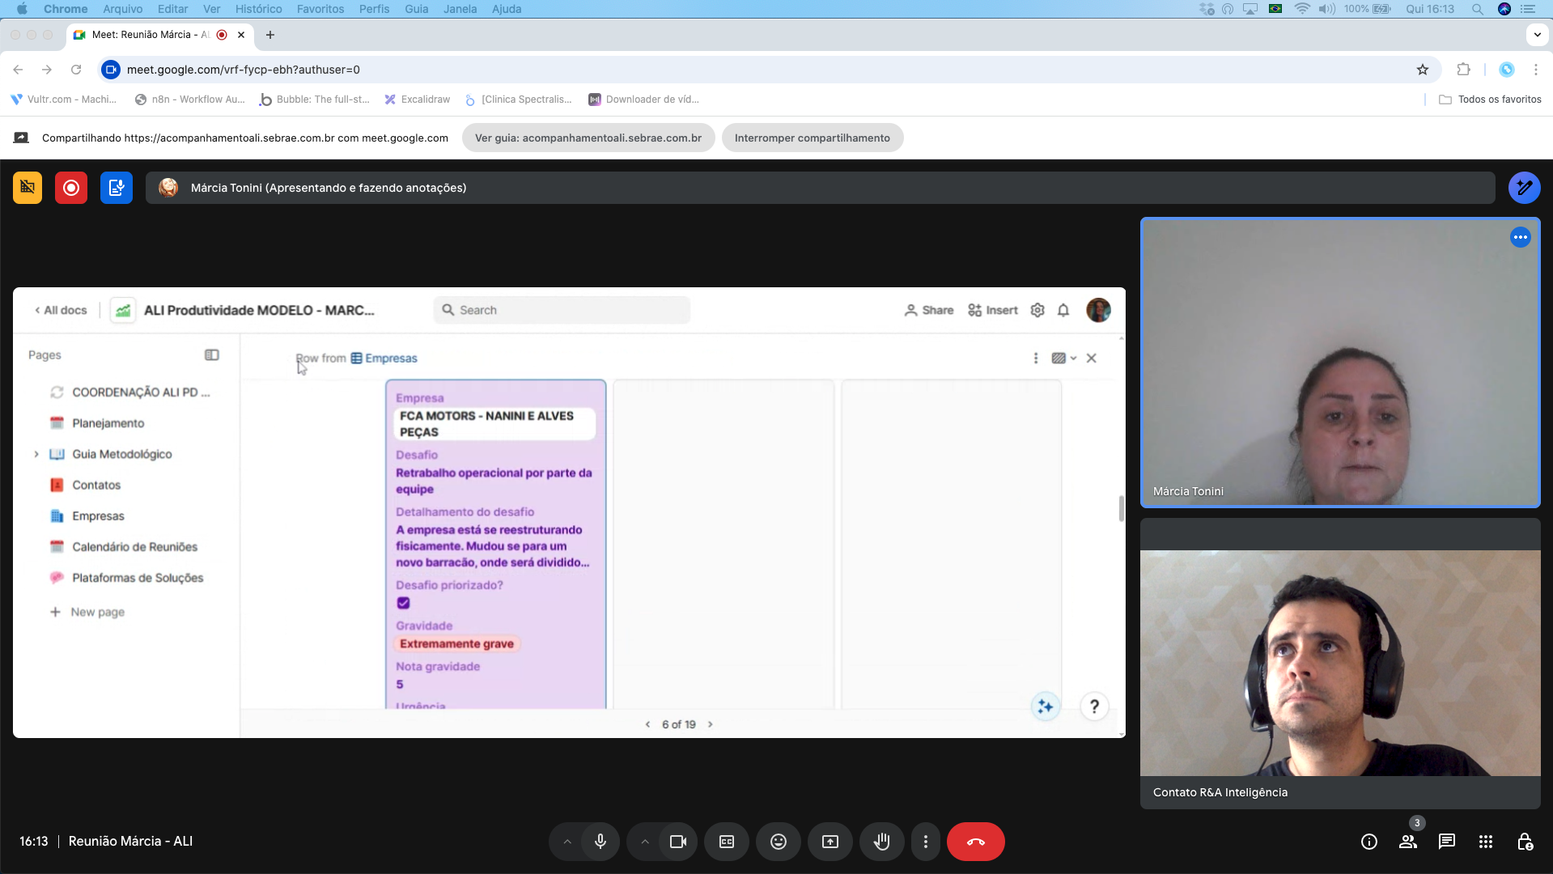Toggle the Desafio priorizado checkbox
The width and height of the screenshot is (1553, 874).
coord(404,603)
